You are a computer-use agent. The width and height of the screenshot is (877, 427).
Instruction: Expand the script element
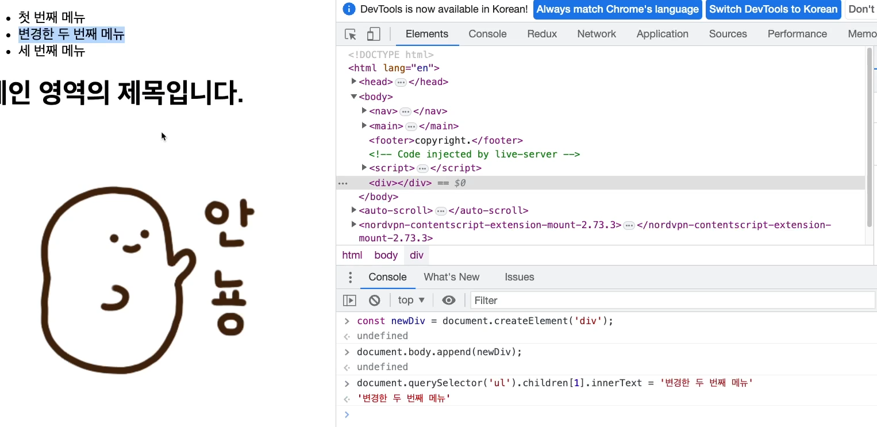(364, 167)
